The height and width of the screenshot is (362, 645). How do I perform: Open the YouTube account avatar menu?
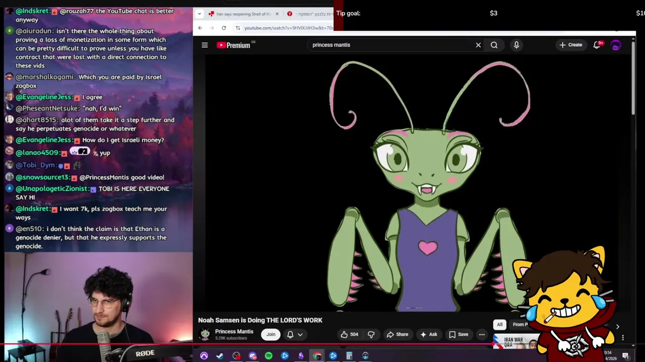pyautogui.click(x=616, y=45)
